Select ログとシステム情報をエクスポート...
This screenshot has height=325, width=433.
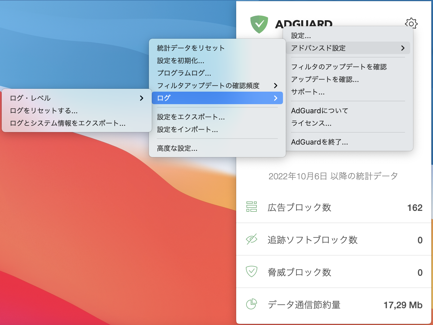tap(77, 123)
